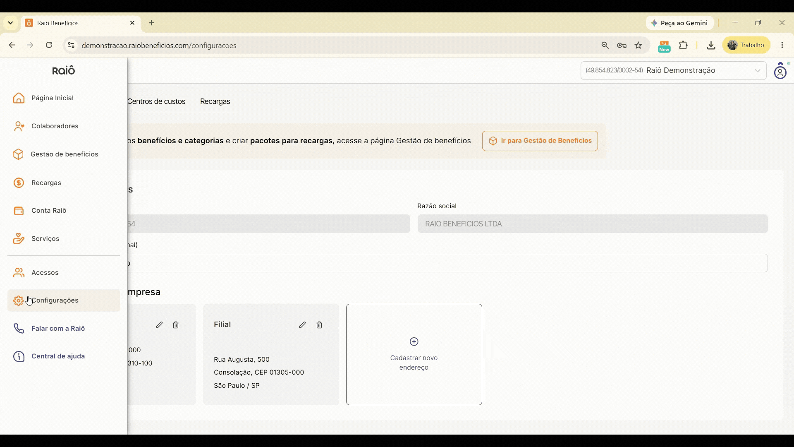Reload the browser page
The image size is (794, 447).
pyautogui.click(x=49, y=45)
